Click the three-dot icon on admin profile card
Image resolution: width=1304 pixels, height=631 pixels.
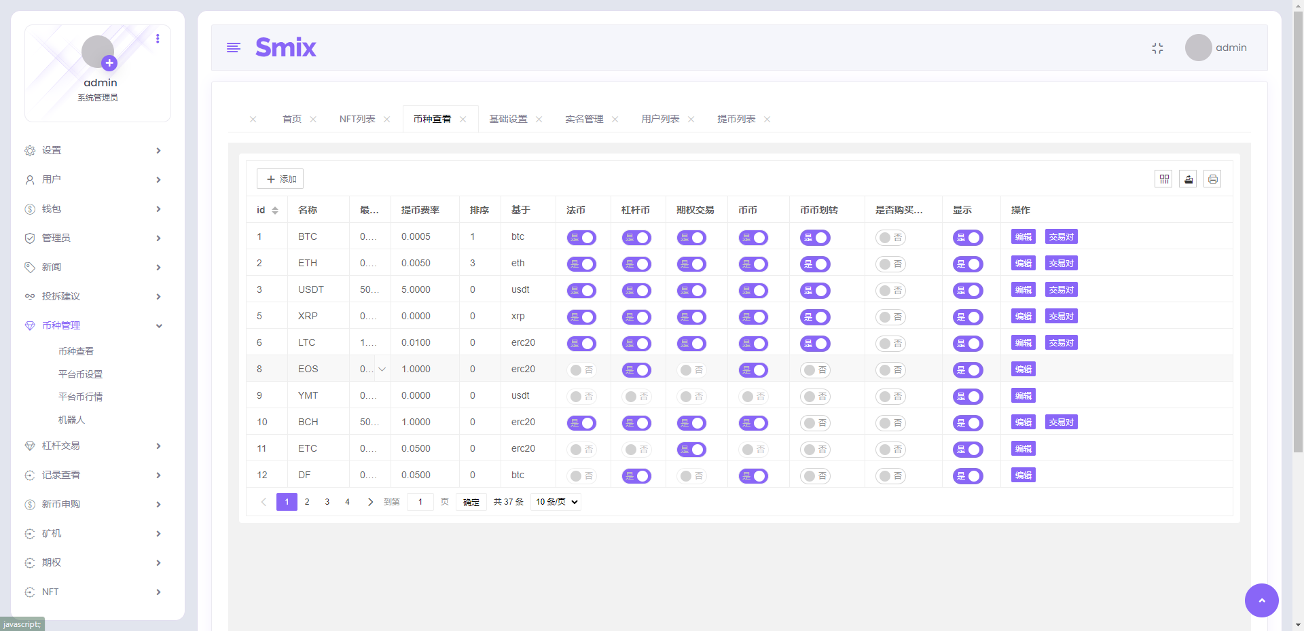pos(158,39)
